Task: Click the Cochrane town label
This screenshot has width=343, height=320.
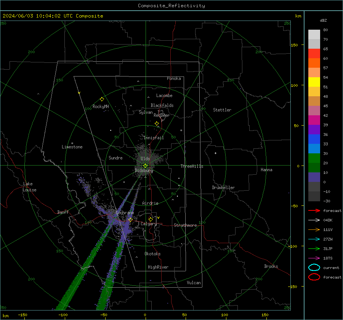Action: coord(125,213)
